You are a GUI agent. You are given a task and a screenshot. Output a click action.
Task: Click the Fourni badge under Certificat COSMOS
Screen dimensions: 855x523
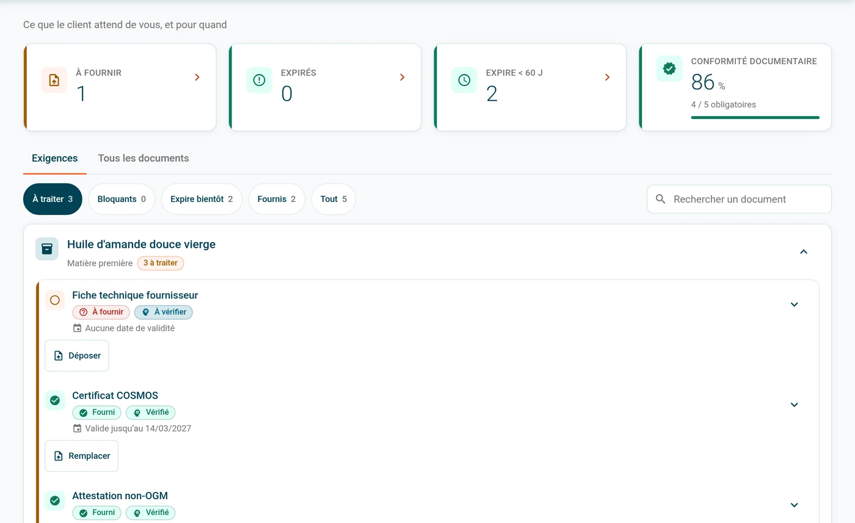point(97,413)
